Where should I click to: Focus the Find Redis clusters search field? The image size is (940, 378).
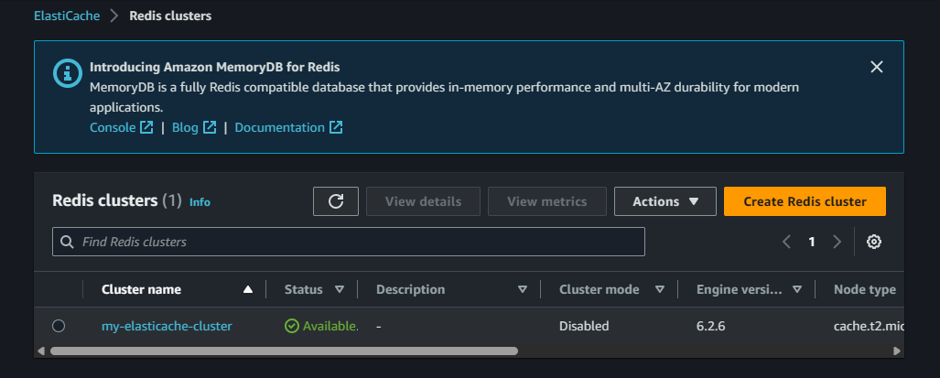pyautogui.click(x=349, y=242)
